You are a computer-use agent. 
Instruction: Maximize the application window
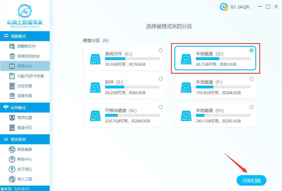268,7
